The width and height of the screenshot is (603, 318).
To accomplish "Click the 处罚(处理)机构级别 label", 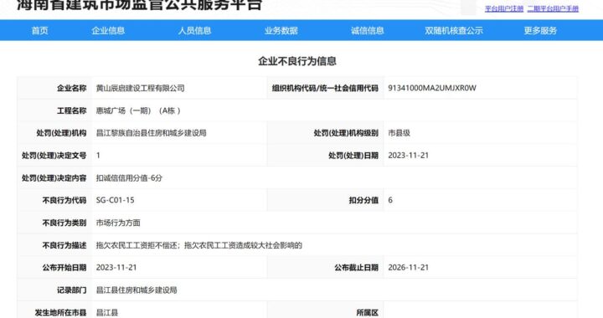I will (x=346, y=133).
